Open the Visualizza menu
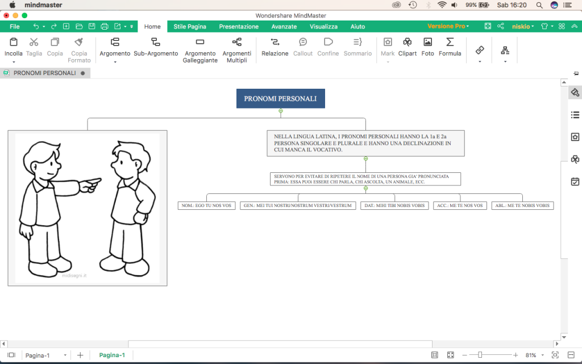This screenshot has height=364, width=582. [x=323, y=26]
